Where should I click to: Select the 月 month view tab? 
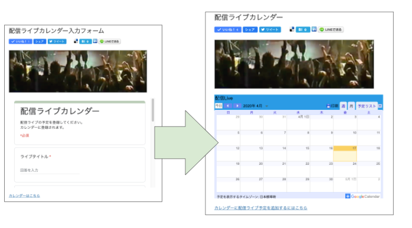[x=351, y=106]
